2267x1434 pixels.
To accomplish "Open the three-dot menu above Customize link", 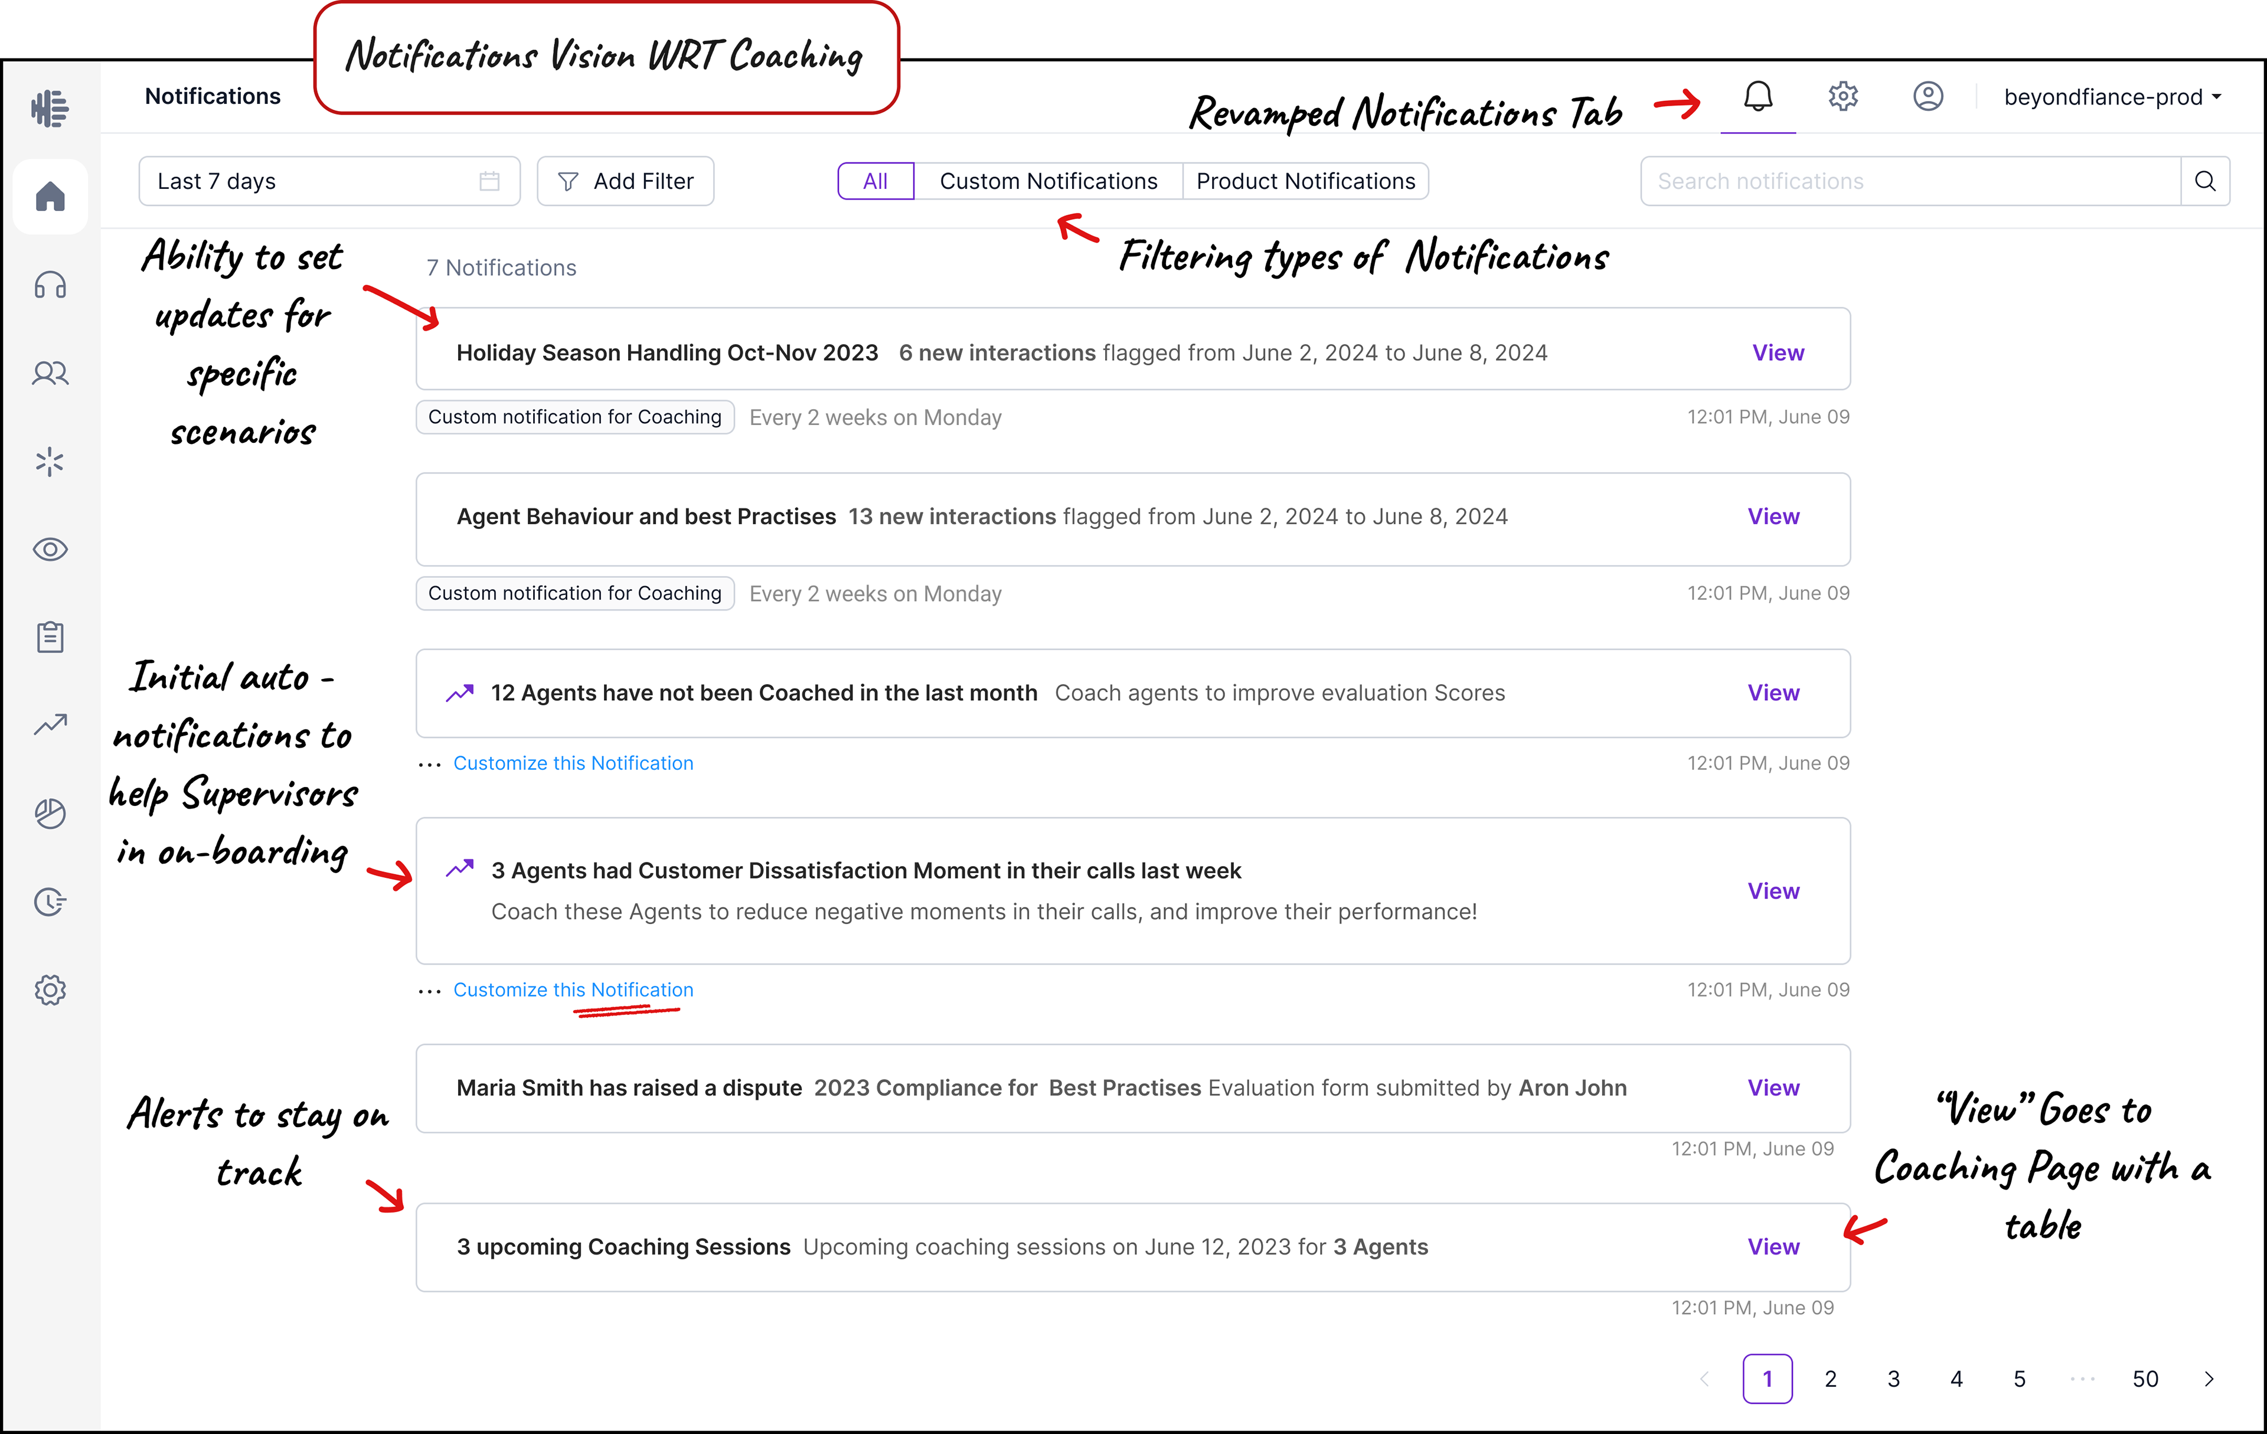I will coord(429,763).
